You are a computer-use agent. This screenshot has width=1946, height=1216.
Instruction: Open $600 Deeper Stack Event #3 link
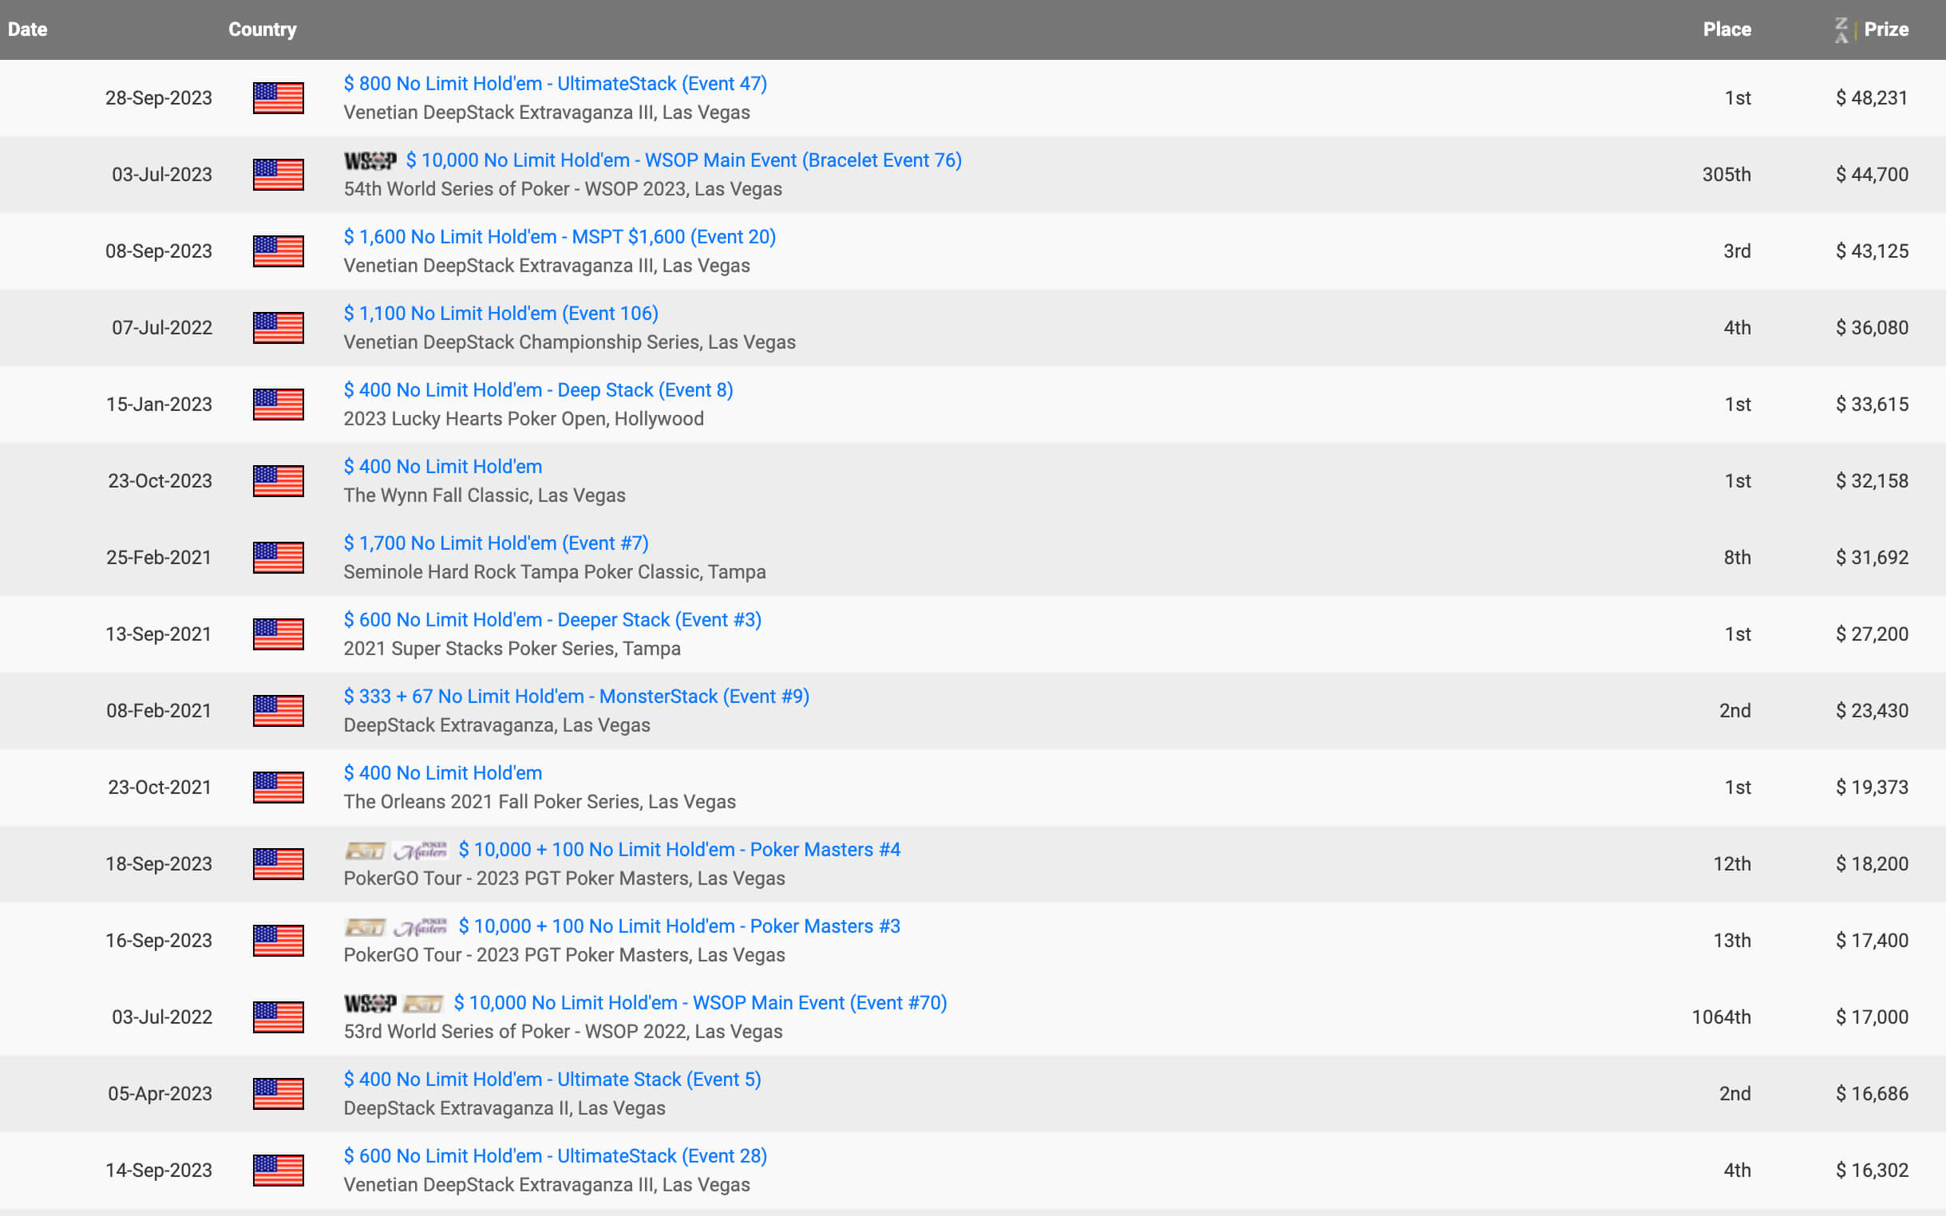(552, 620)
